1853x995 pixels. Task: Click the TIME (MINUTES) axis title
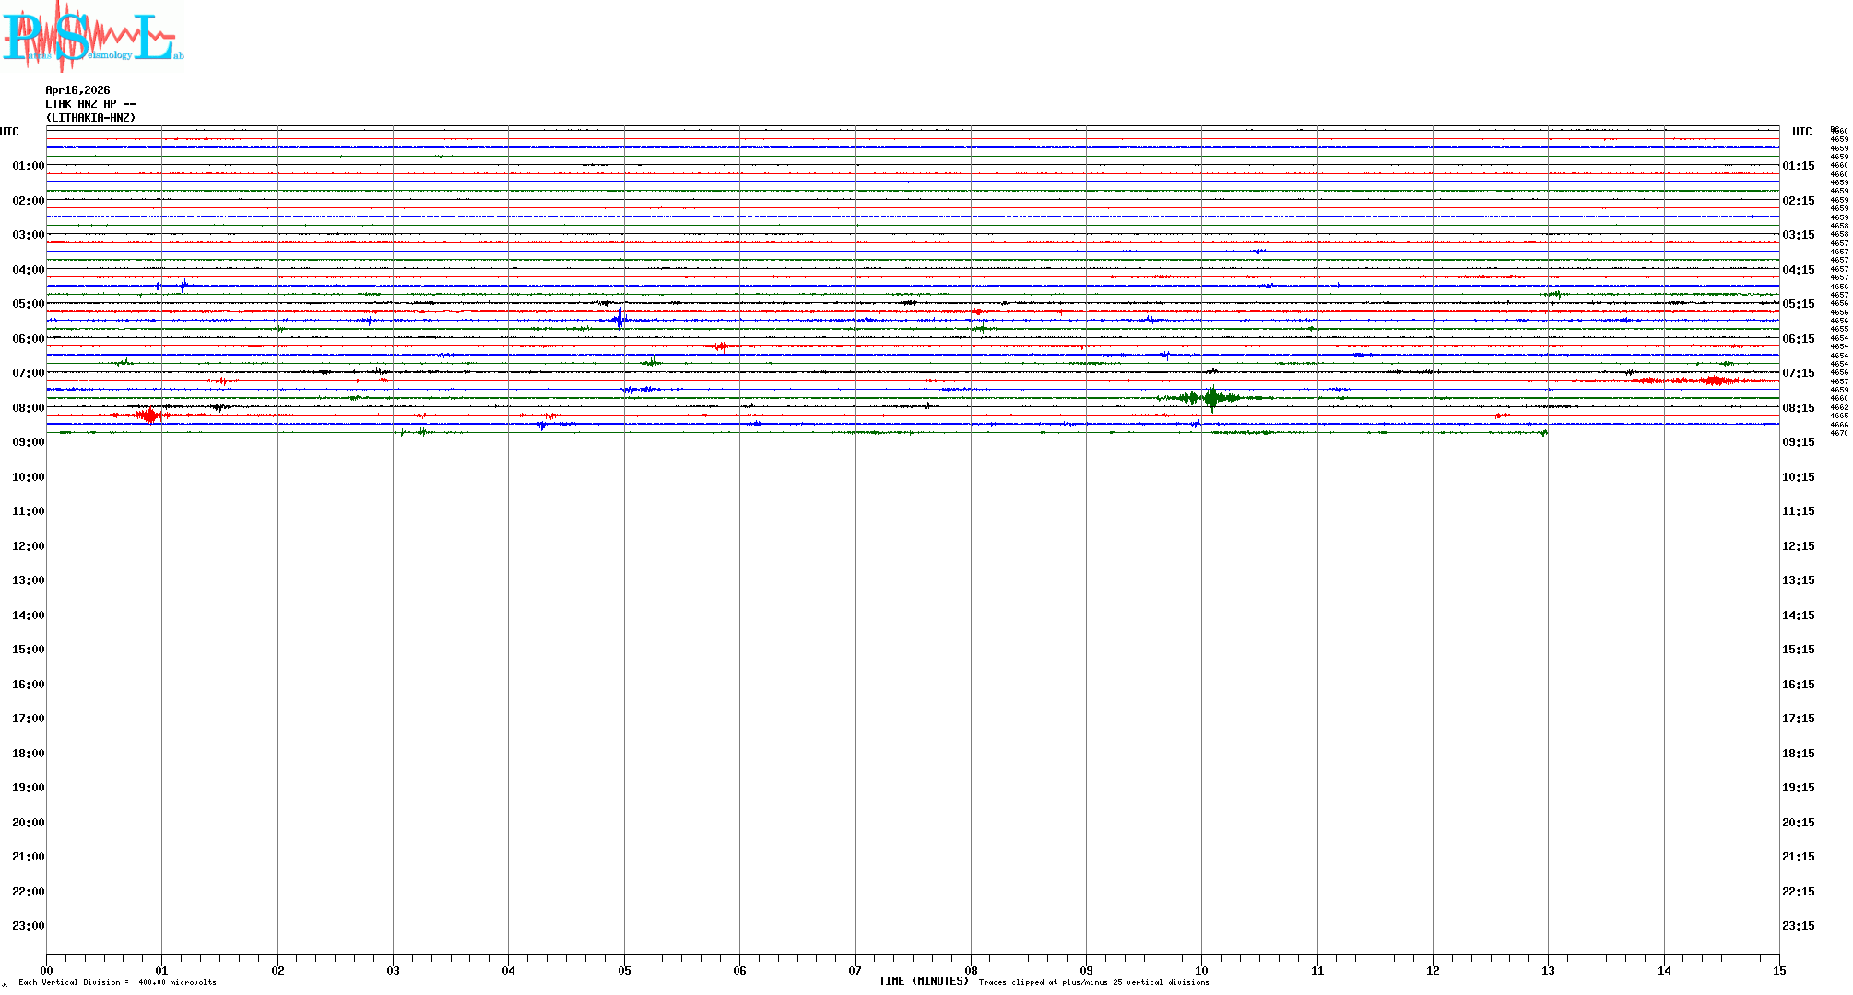click(923, 981)
